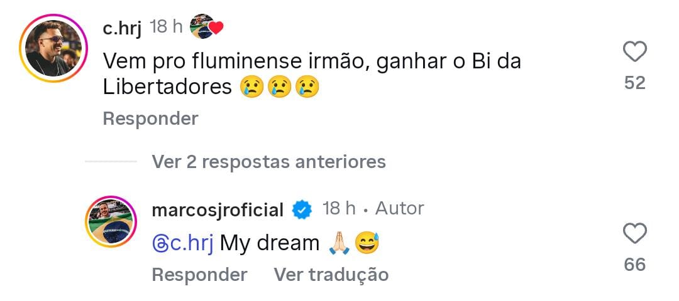The width and height of the screenshot is (679, 301).
Task: Click the author-liked heart avatar badge
Action: pyautogui.click(x=206, y=27)
